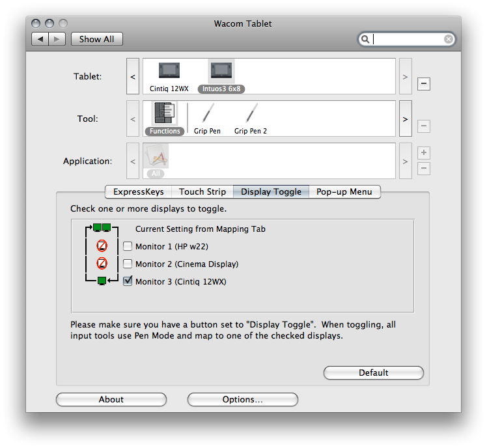Select the Intuos3 6x8 tablet icon

(x=221, y=70)
